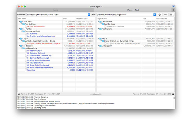This screenshot has width=192, height=121.
Task: Collapse left Calvin Harris folder
Action: click(x=19, y=22)
